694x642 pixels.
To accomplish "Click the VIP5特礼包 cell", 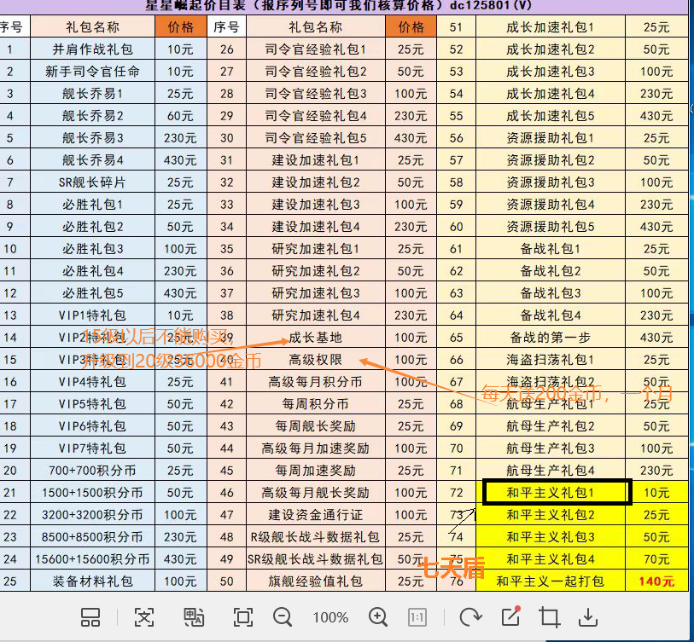I will pos(92,403).
